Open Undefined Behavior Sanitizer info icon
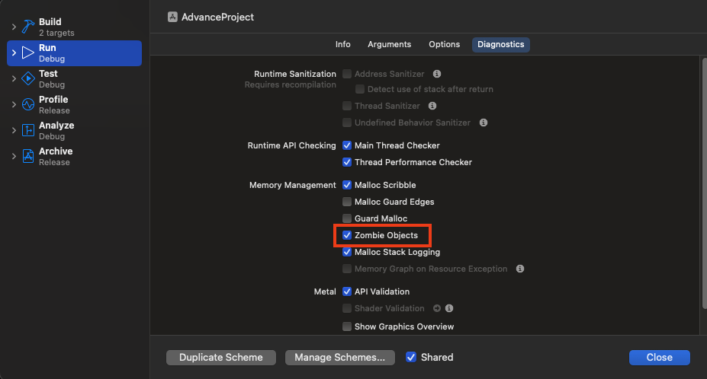 [484, 123]
